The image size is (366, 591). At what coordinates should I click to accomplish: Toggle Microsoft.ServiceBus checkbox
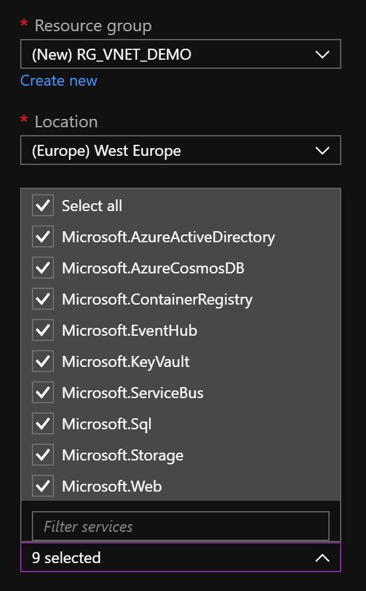(43, 393)
